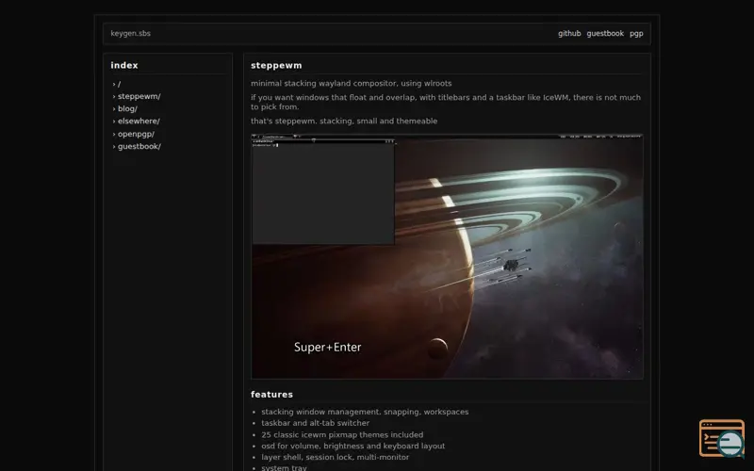Open the keygen.sbs site title link

click(130, 34)
